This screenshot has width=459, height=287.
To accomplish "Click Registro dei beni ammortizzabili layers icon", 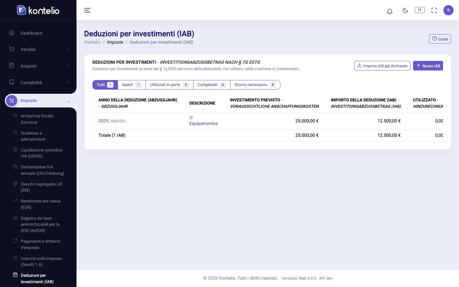I will tap(15, 218).
